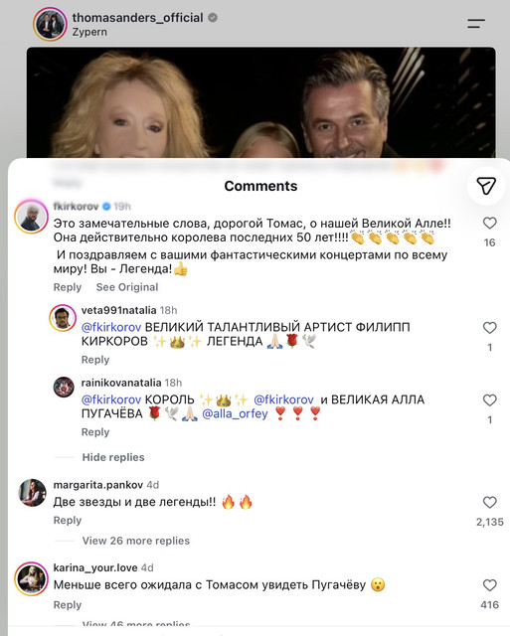Open veta991natalia's avatar
The image size is (510, 636).
[x=63, y=318]
